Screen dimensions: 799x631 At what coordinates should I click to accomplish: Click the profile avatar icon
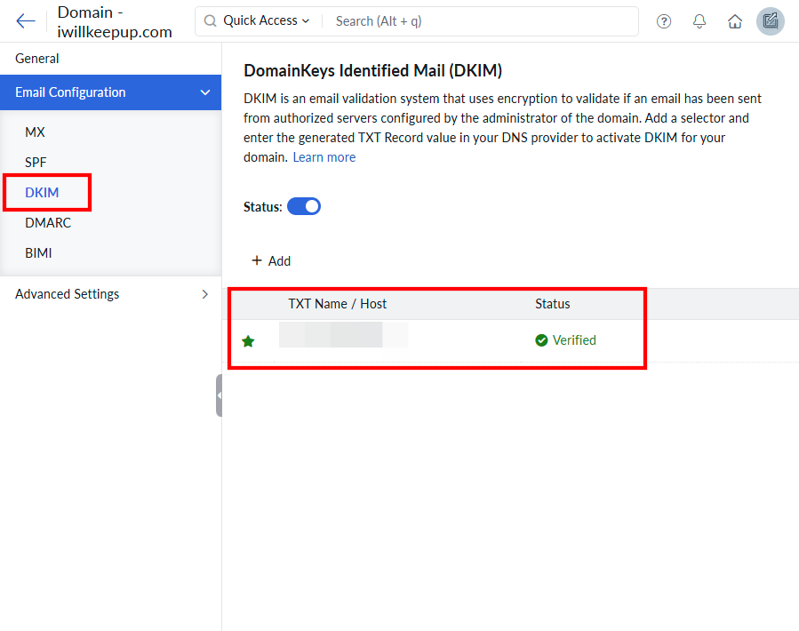pos(771,21)
